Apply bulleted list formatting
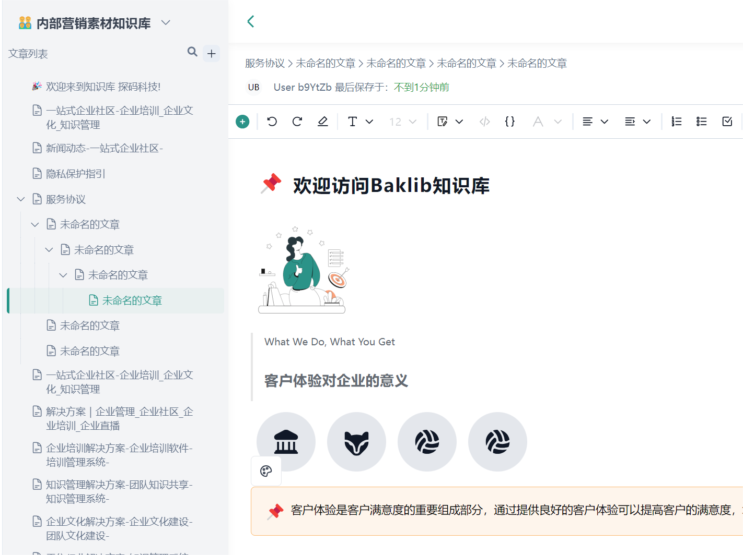 coord(702,122)
